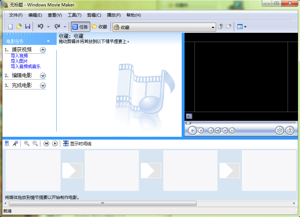Click the record narration microphone icon
The width and height of the screenshot is (300, 217).
[16, 143]
